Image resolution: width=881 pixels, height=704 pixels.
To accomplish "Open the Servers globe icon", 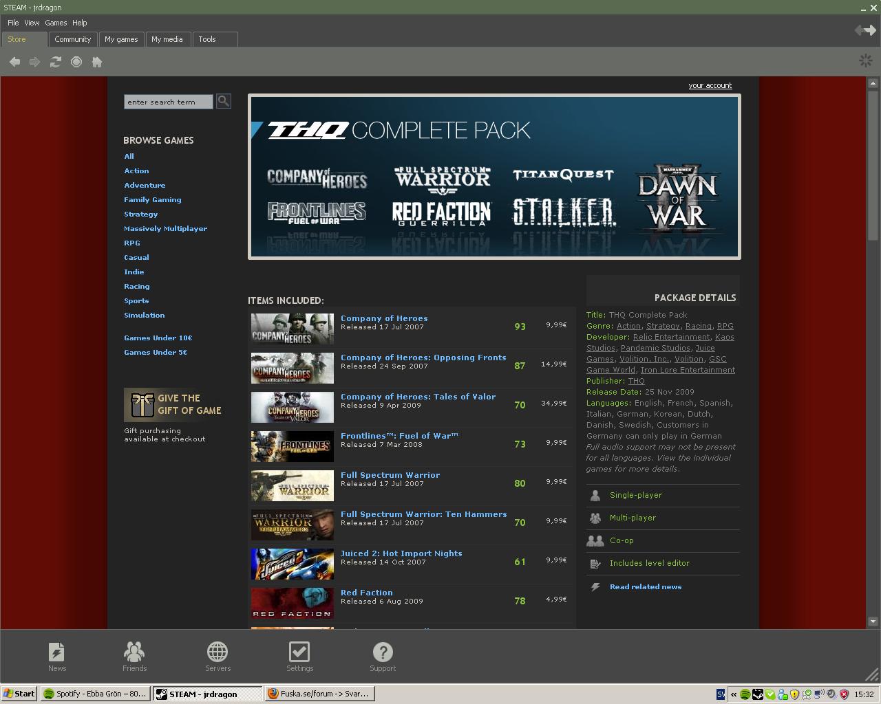I will 217,657.
